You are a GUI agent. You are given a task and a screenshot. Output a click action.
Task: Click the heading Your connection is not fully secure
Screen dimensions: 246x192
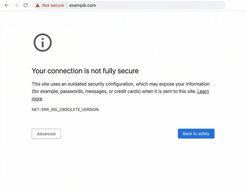tap(85, 71)
